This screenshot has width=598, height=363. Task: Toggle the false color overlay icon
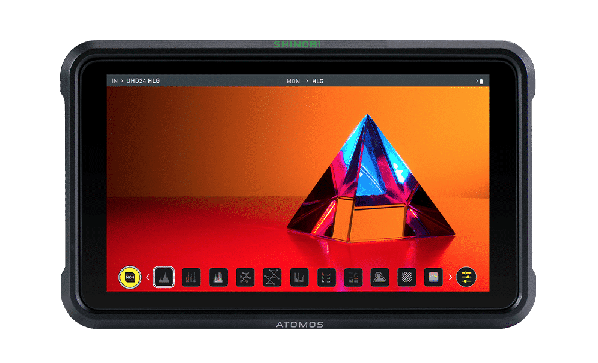tap(433, 277)
